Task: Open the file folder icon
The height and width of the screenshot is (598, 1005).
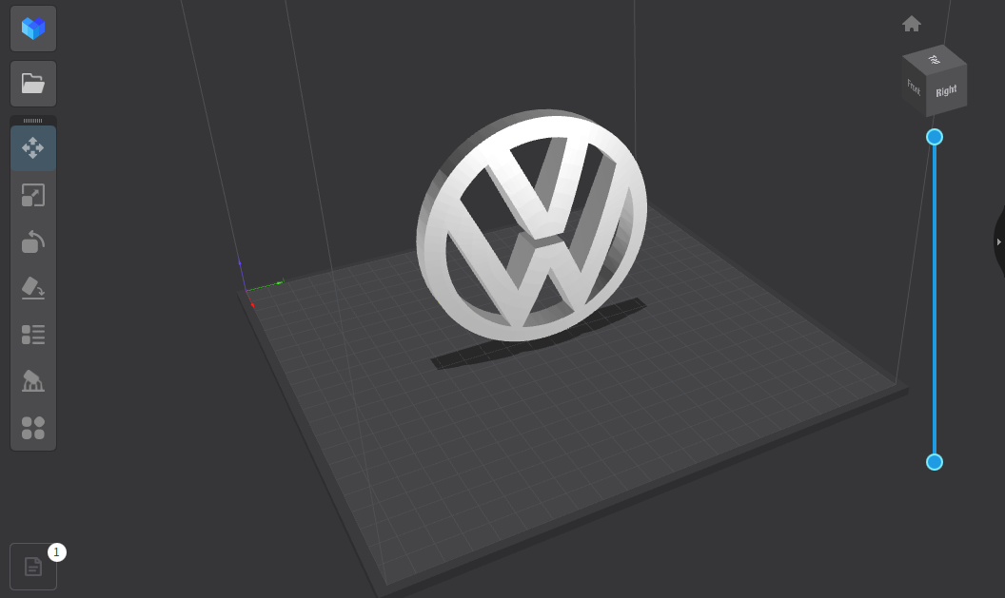Action: coord(33,84)
